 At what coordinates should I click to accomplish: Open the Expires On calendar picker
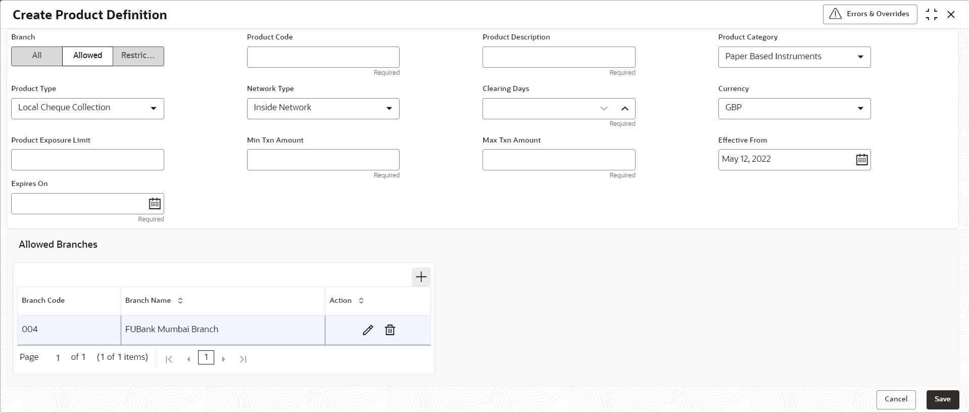point(155,204)
